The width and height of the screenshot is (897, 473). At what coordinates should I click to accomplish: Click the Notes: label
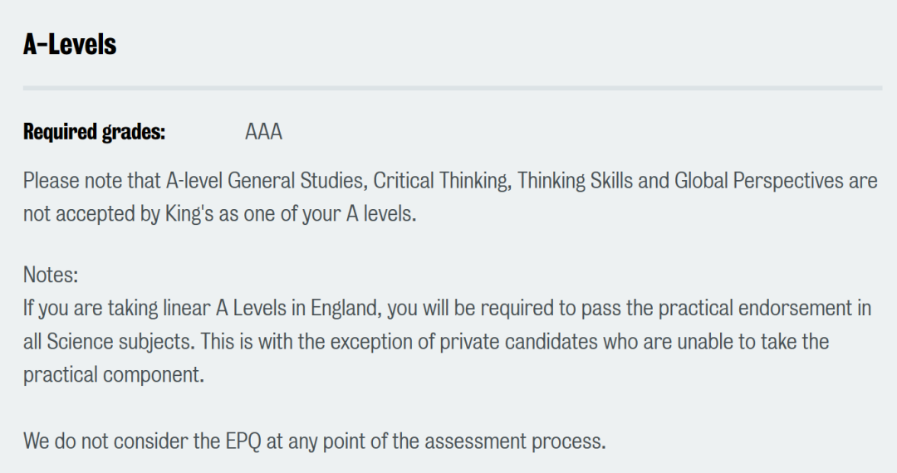(51, 275)
